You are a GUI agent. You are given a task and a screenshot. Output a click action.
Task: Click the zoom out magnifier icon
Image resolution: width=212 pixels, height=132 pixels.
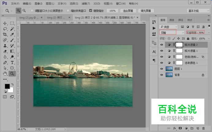coord(24,10)
